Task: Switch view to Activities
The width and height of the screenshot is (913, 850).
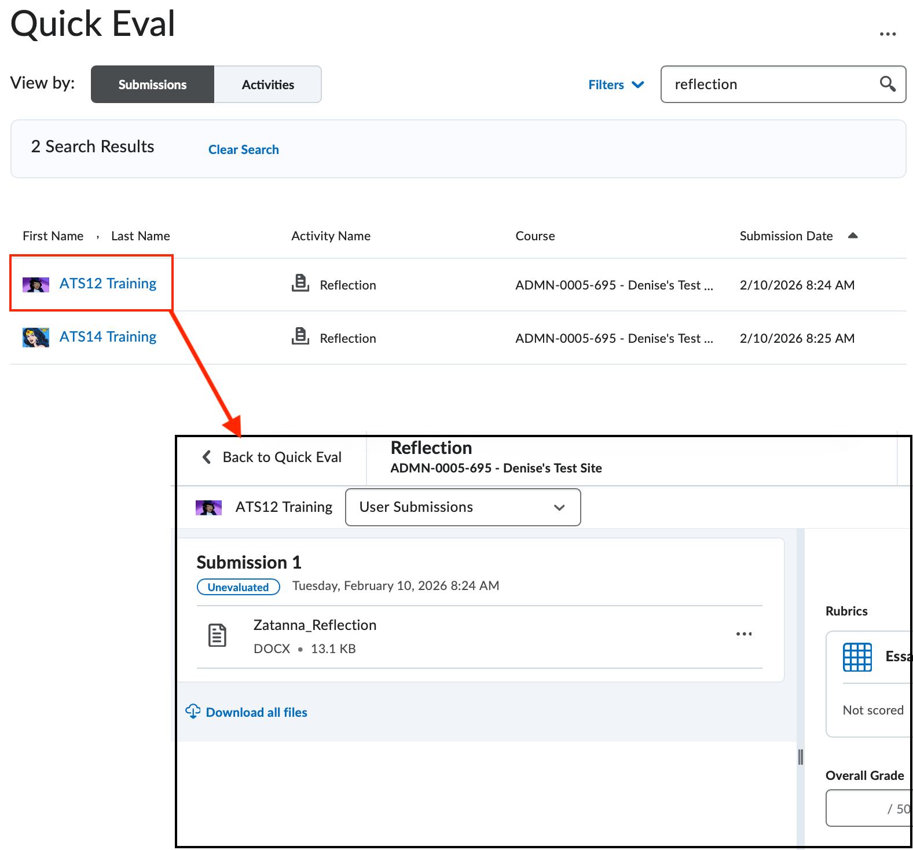Action: (x=267, y=85)
